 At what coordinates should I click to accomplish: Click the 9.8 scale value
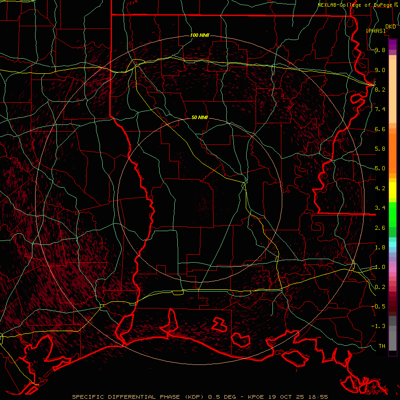(380, 50)
